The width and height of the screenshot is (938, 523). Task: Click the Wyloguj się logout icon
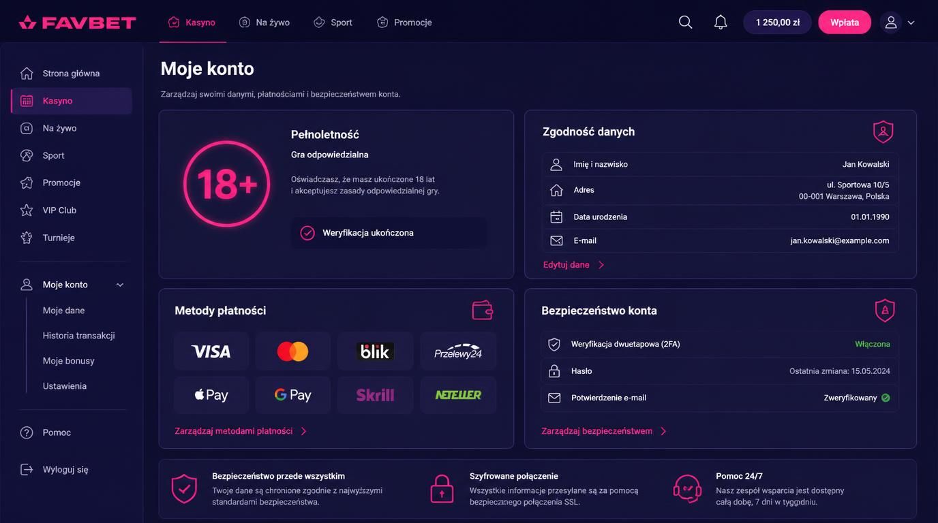click(27, 469)
